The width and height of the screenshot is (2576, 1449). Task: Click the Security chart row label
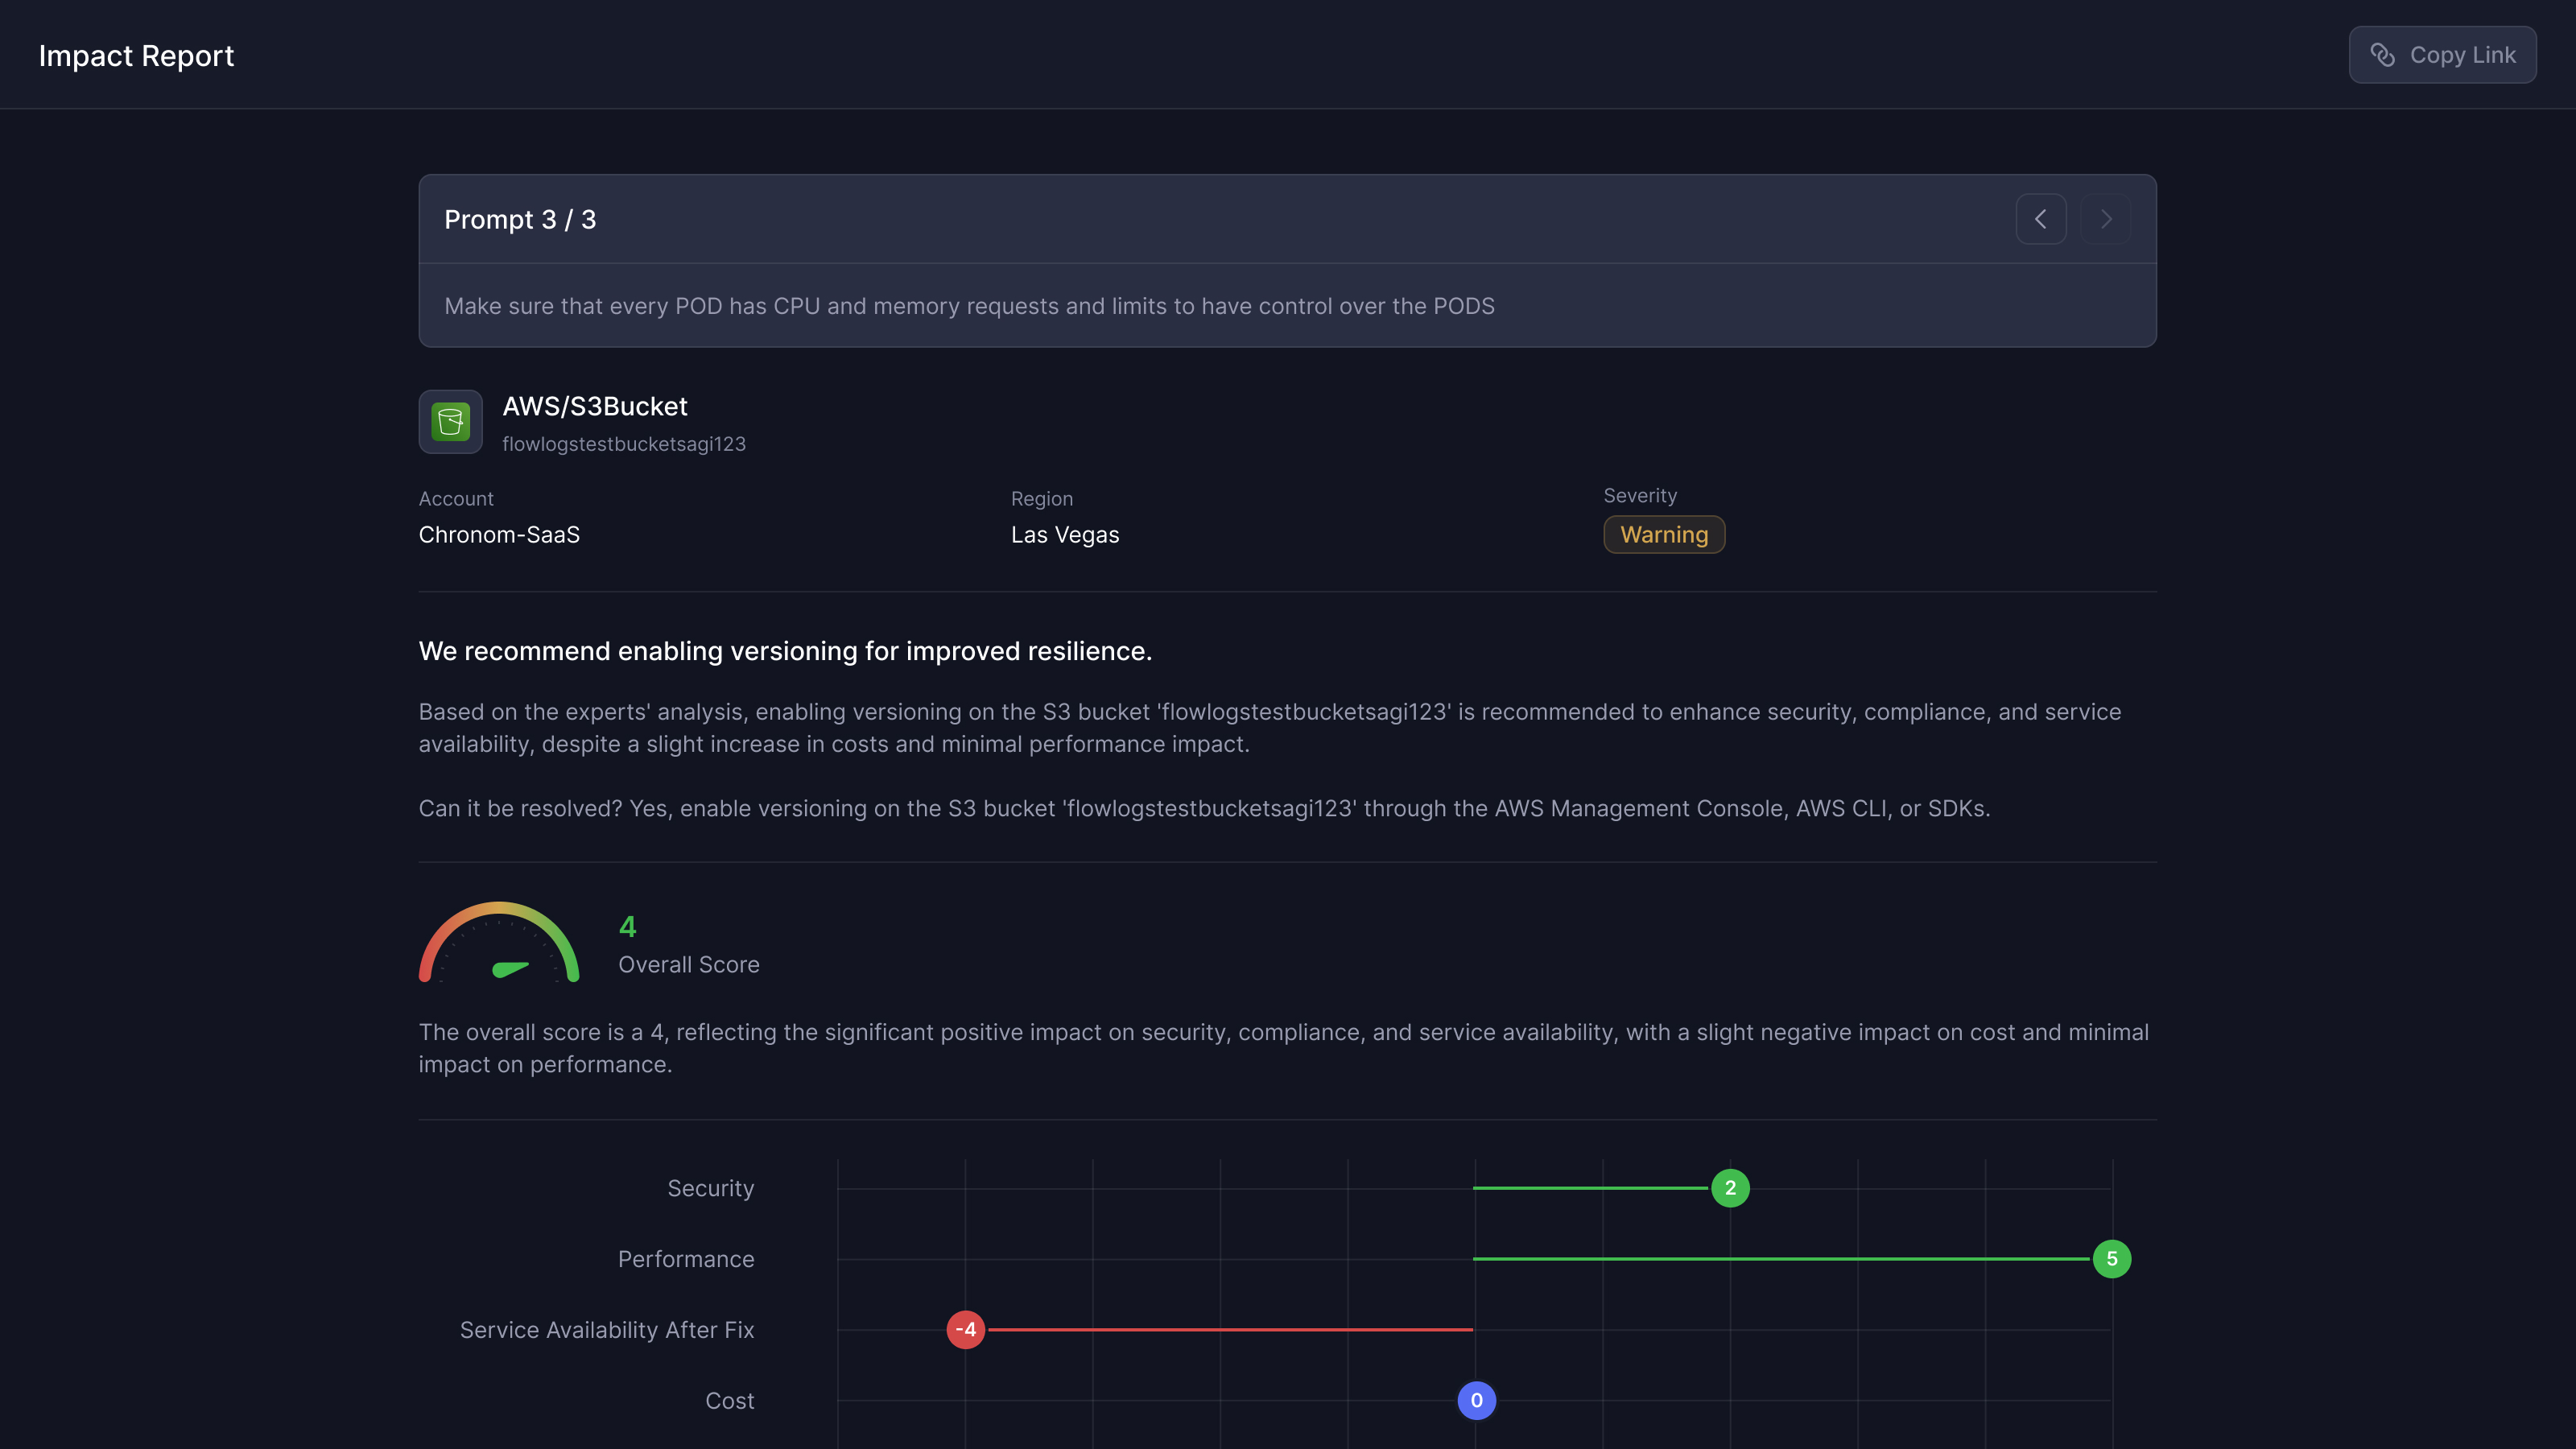(711, 1189)
